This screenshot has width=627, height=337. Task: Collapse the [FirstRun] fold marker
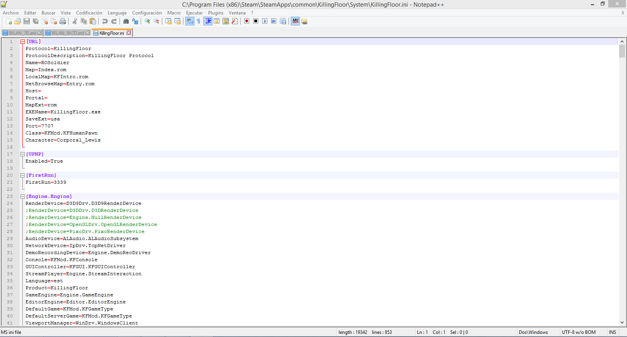tap(23, 175)
